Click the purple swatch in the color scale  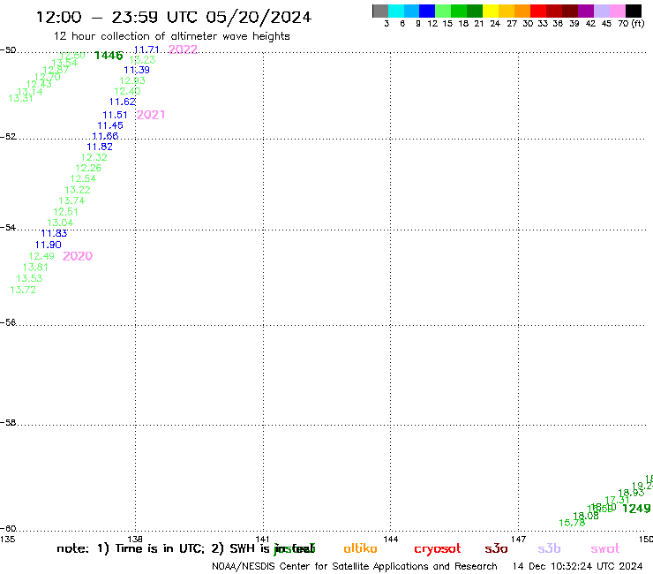pos(586,11)
